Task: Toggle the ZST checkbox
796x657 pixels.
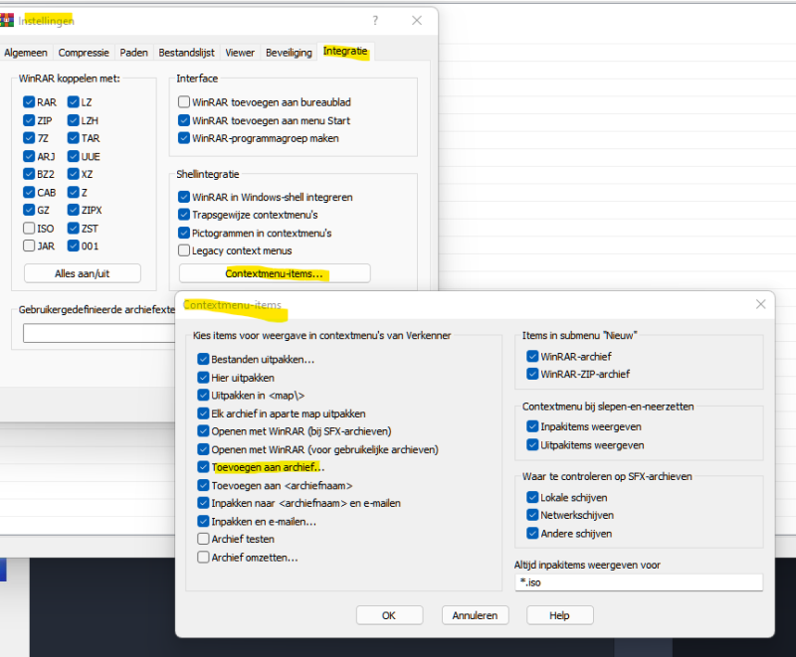Action: [73, 229]
